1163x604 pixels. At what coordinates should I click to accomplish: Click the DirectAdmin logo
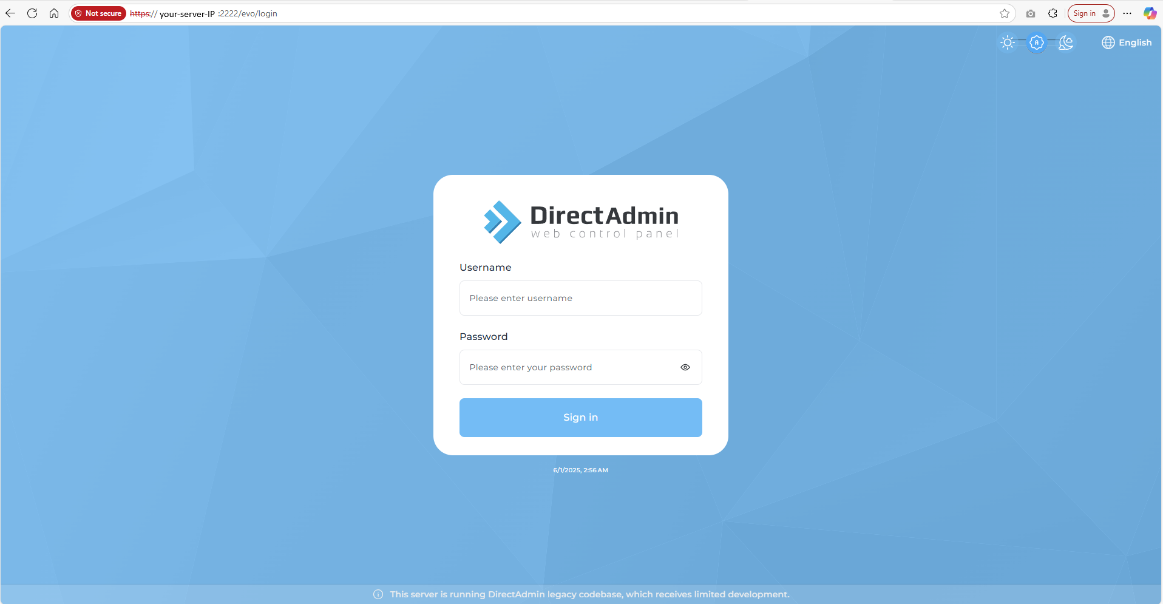click(x=581, y=222)
